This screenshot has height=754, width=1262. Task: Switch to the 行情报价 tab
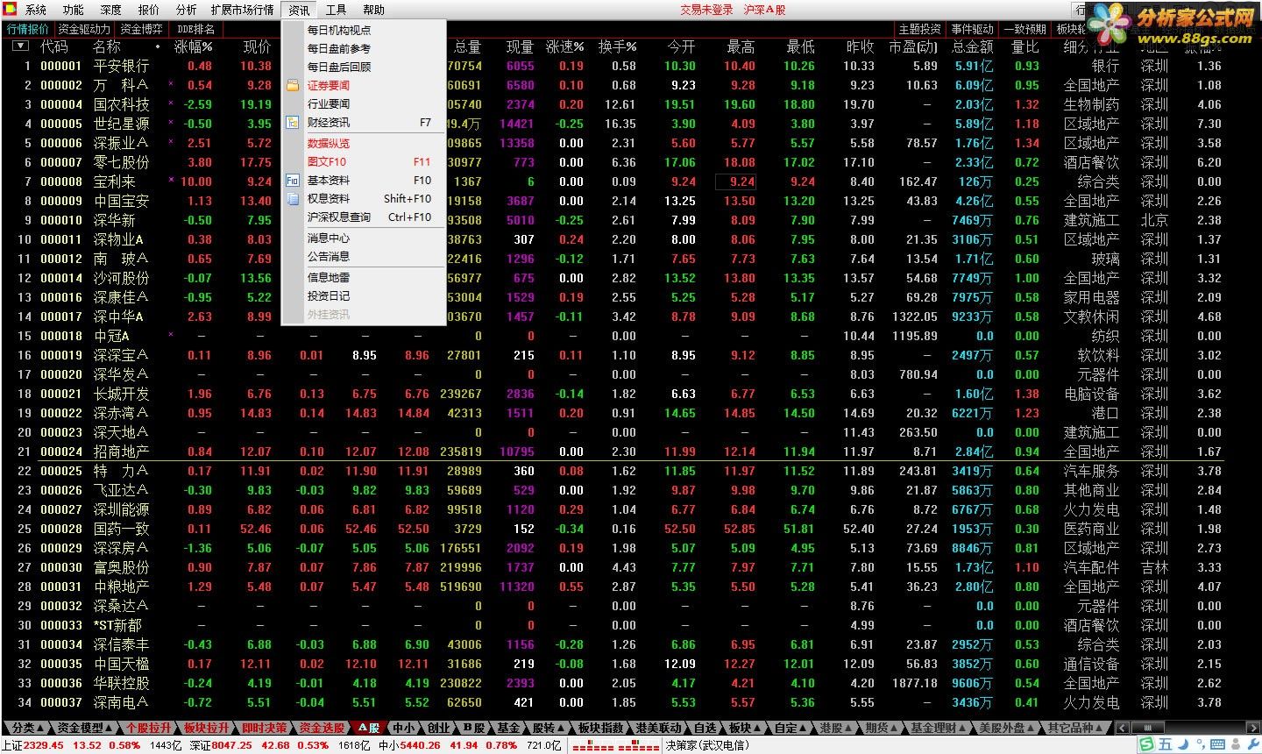[28, 29]
